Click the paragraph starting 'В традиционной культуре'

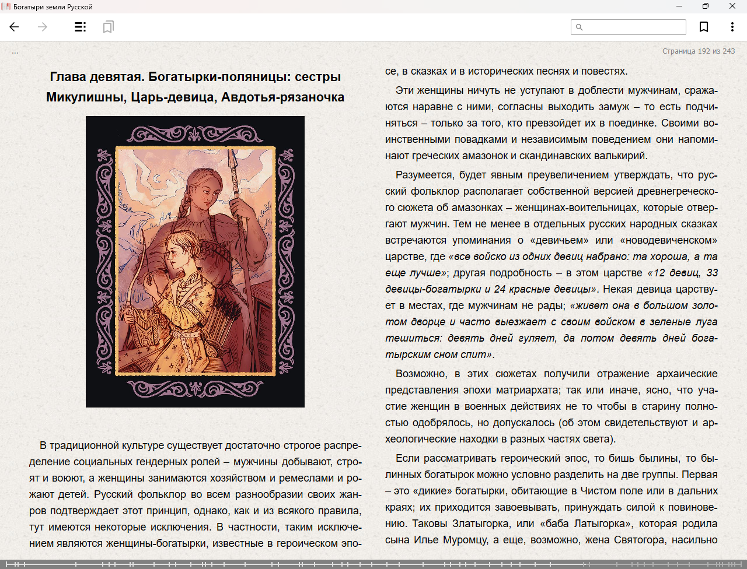point(195,494)
